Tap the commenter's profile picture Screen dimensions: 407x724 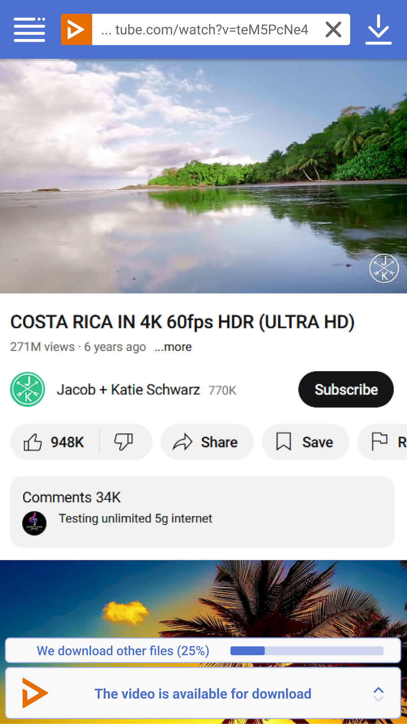[34, 523]
